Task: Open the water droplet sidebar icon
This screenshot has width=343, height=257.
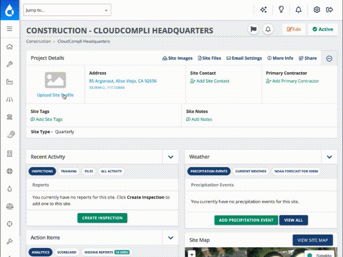Action: point(10,188)
